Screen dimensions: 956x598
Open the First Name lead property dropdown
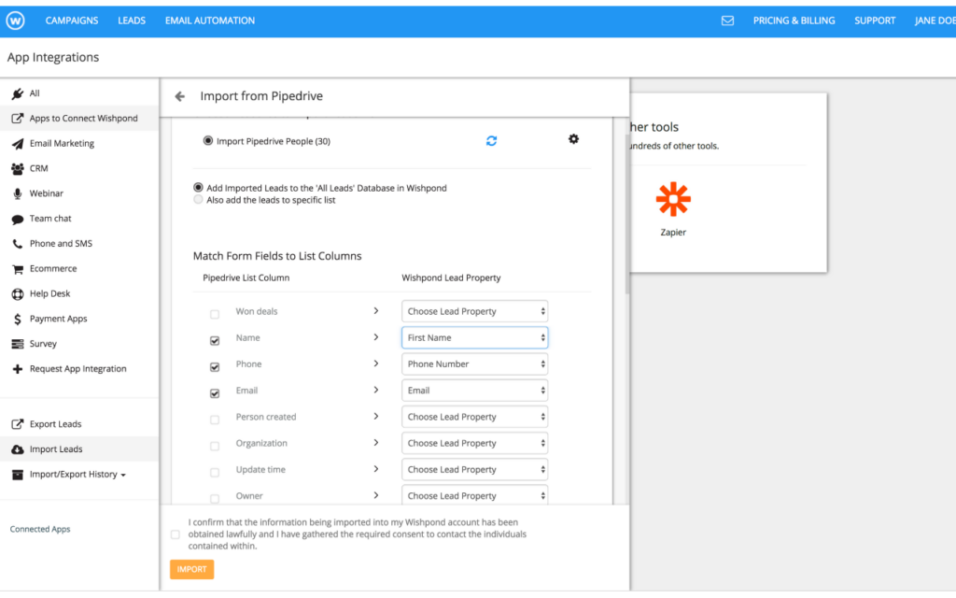coord(474,337)
